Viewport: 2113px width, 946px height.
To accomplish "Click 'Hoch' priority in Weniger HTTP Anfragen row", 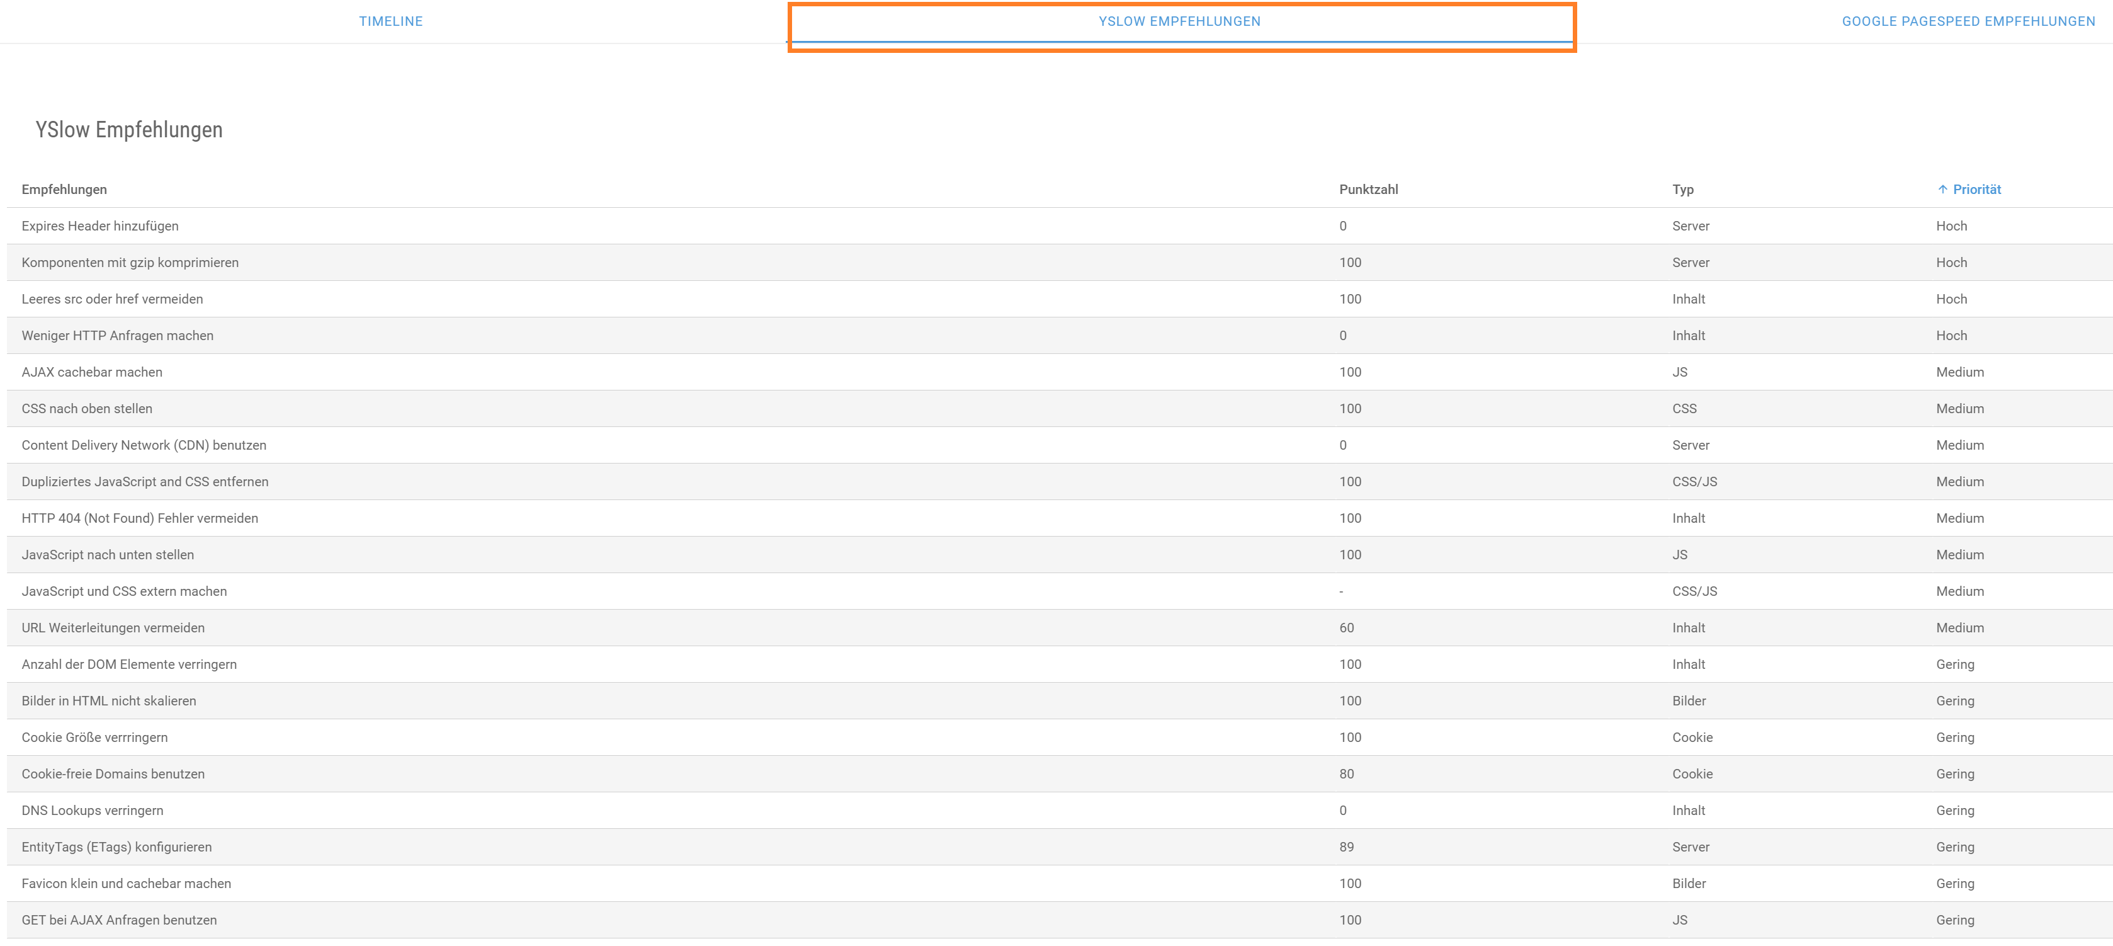I will [x=1951, y=336].
